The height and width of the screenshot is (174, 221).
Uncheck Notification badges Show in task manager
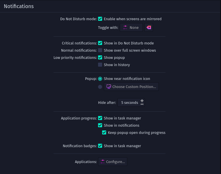click(100, 146)
